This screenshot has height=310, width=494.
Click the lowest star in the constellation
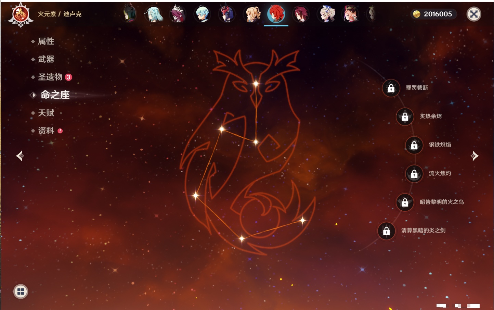[x=242, y=238]
